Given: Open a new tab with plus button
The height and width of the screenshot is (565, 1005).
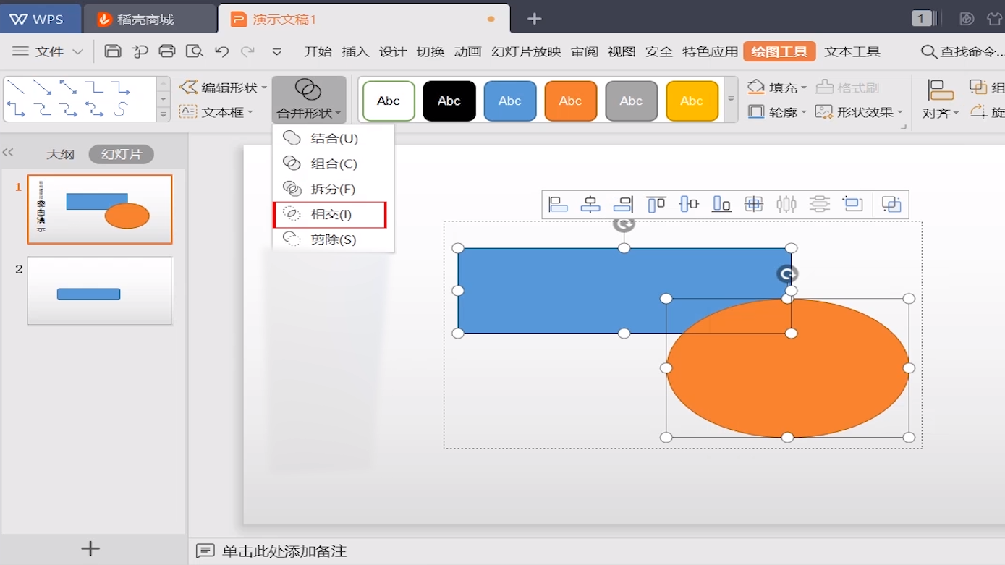Looking at the screenshot, I should pyautogui.click(x=534, y=19).
